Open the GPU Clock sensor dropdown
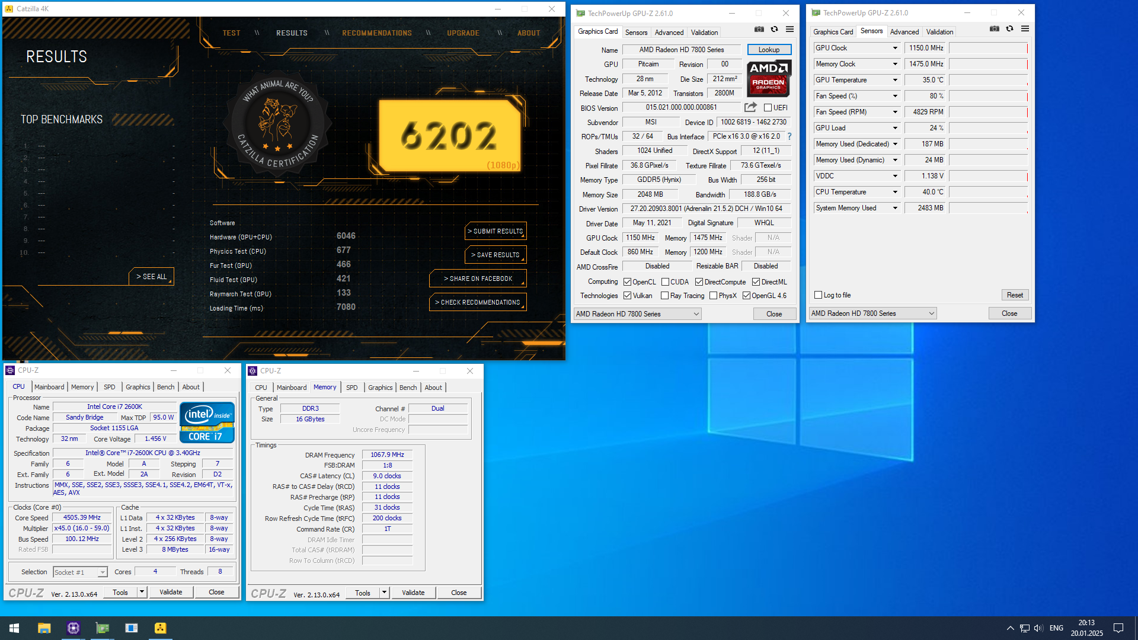 pos(895,48)
